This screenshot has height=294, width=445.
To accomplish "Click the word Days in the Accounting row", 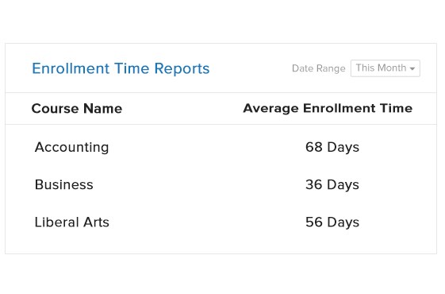I will (x=343, y=147).
